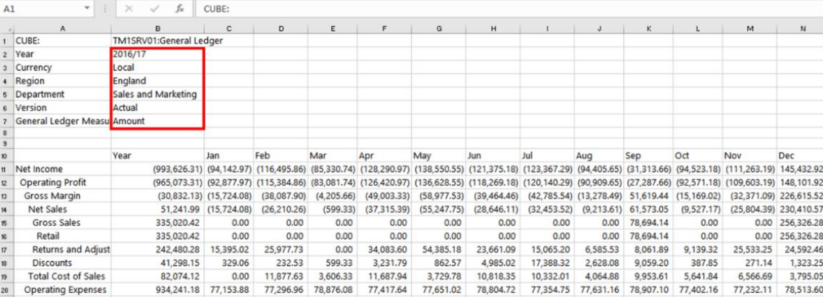The height and width of the screenshot is (304, 823).
Task: Select the England region cell
Action: (157, 82)
